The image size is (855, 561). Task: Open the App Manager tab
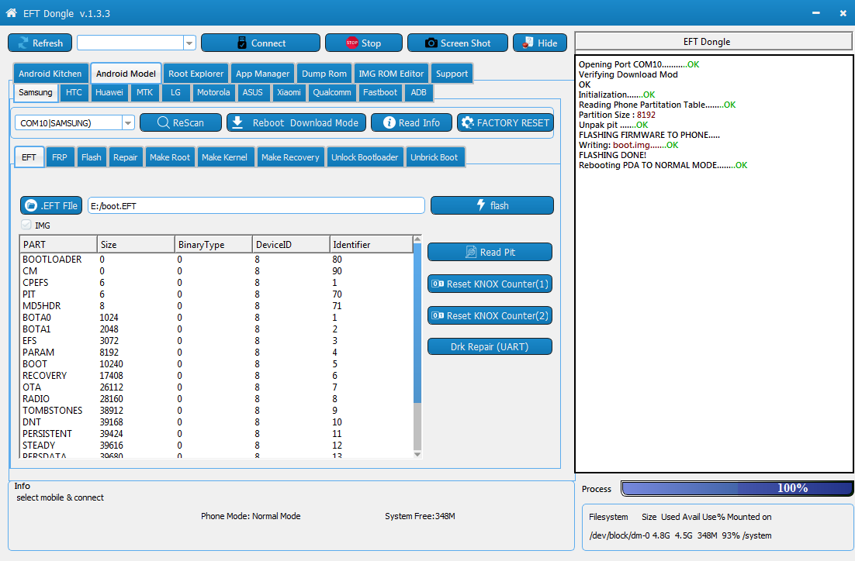coord(262,74)
